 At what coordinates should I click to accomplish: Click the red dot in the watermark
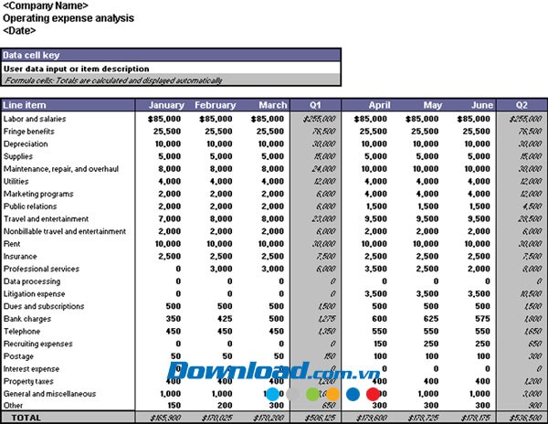[374, 395]
